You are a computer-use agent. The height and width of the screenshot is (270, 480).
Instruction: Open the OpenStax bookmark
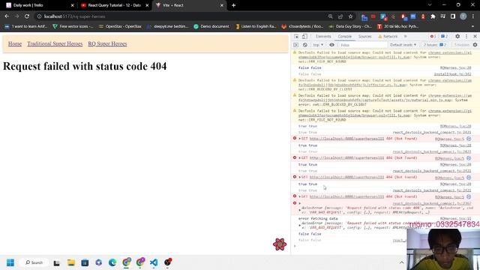click(120, 26)
